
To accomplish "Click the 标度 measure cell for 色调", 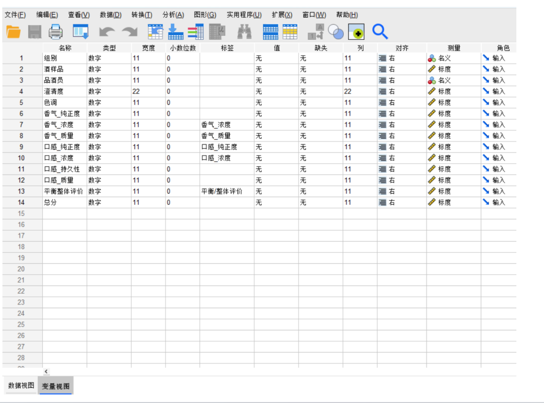I will [454, 102].
